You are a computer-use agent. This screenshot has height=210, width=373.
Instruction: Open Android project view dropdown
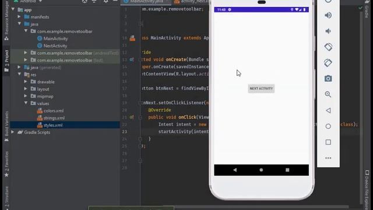pos(28,1)
